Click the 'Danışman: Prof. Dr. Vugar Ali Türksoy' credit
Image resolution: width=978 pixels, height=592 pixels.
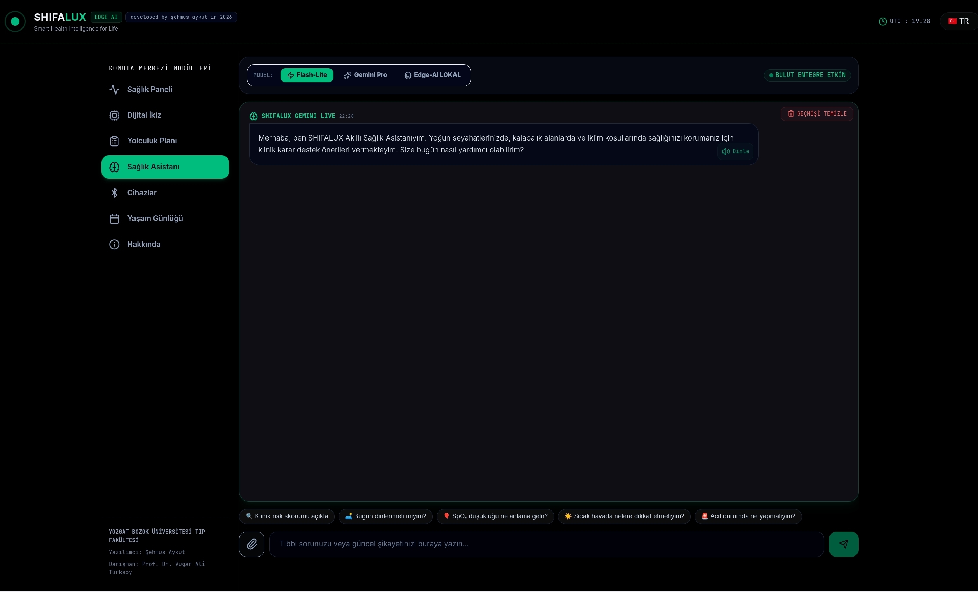pos(157,568)
